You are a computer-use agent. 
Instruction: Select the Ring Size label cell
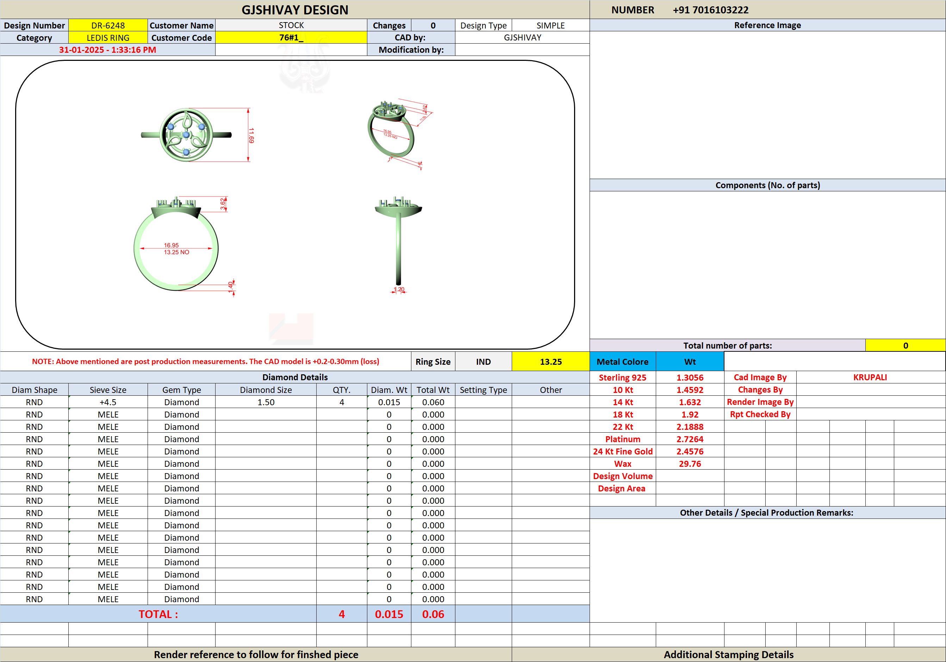click(433, 362)
